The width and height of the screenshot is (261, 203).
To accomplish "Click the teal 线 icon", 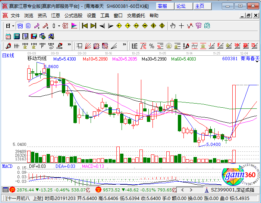I will (207, 26).
